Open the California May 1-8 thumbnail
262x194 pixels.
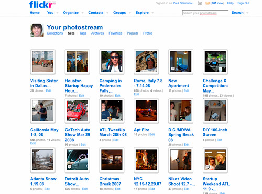point(43,111)
